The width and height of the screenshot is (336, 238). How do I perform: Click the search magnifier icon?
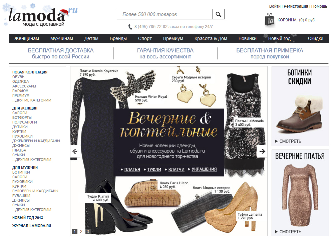(x=218, y=14)
